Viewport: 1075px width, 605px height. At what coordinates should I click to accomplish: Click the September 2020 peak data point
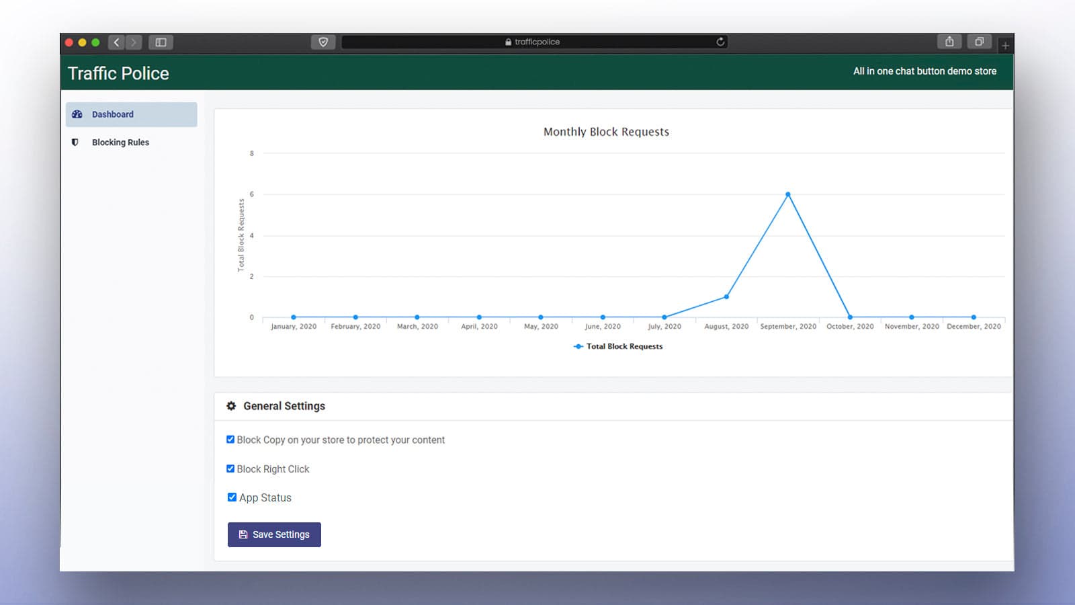[x=788, y=195]
